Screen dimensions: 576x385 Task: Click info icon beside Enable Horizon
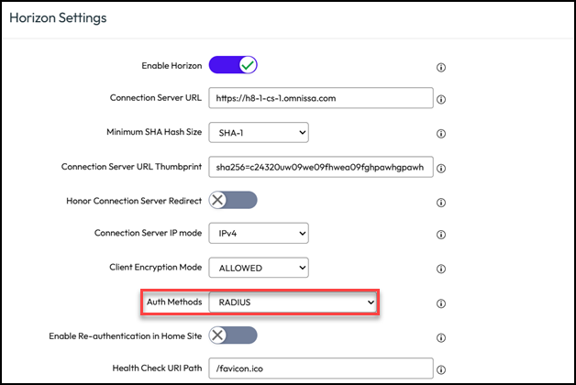(441, 67)
